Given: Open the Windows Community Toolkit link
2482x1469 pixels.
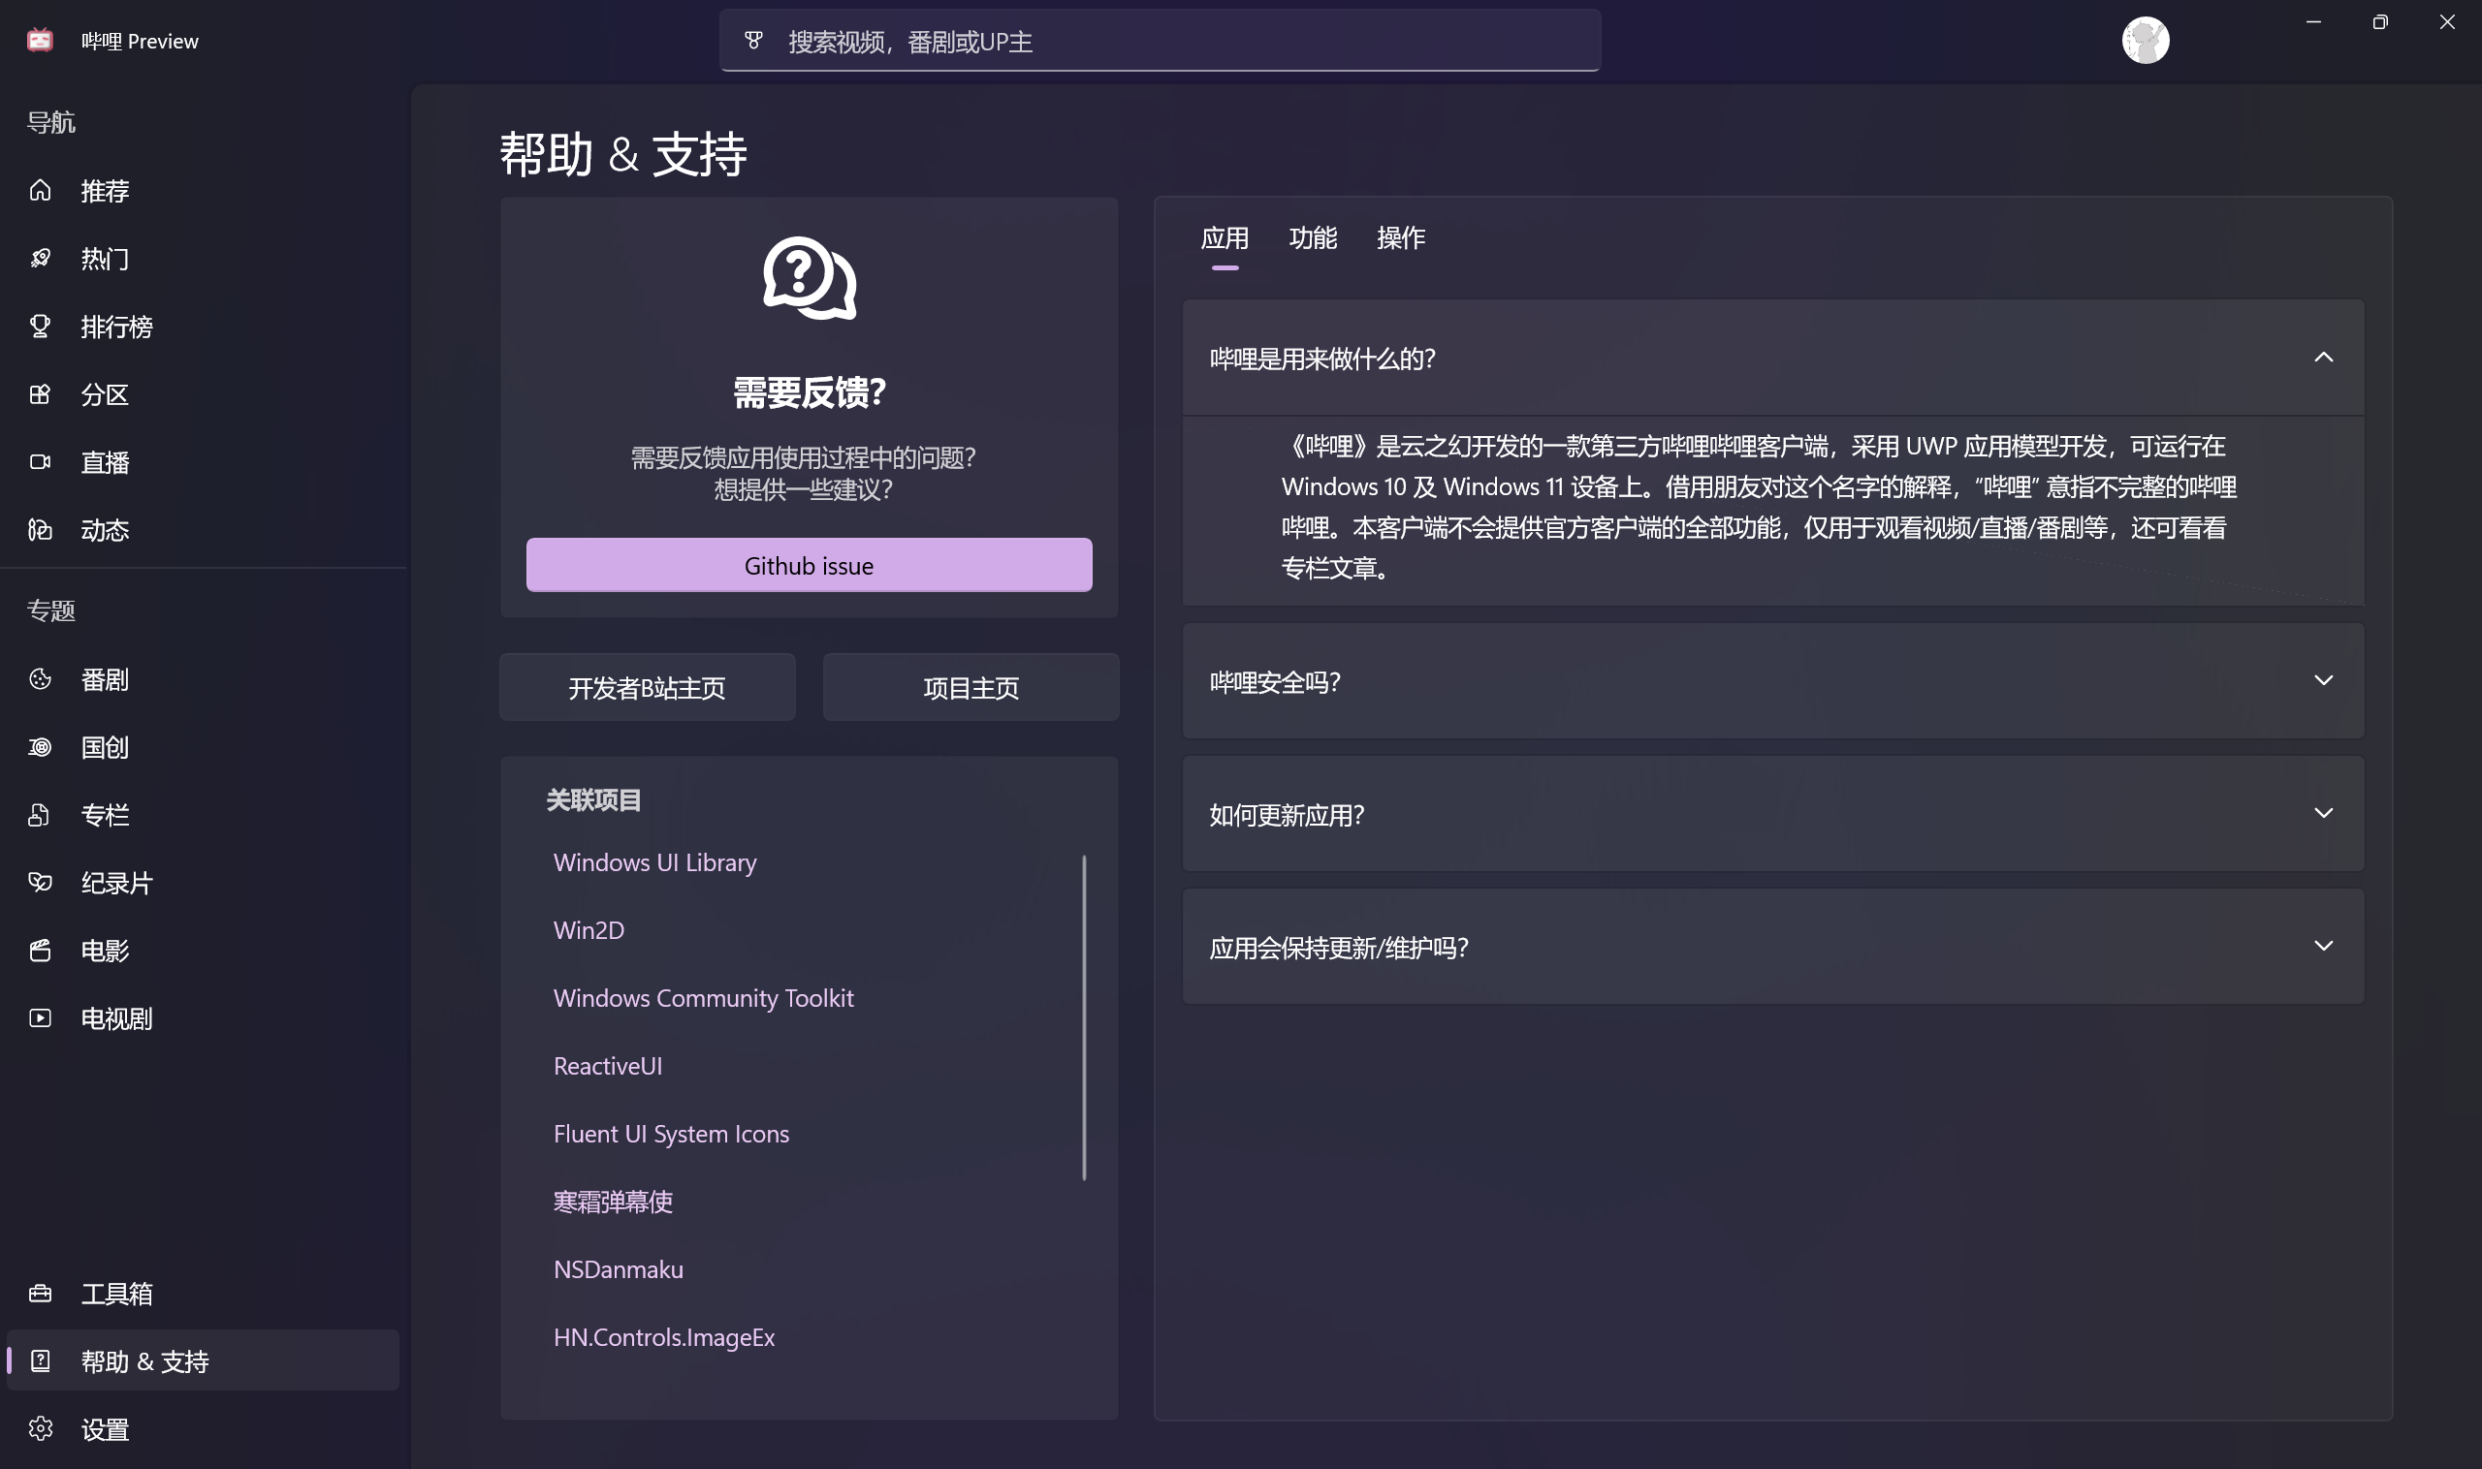Looking at the screenshot, I should click(703, 997).
